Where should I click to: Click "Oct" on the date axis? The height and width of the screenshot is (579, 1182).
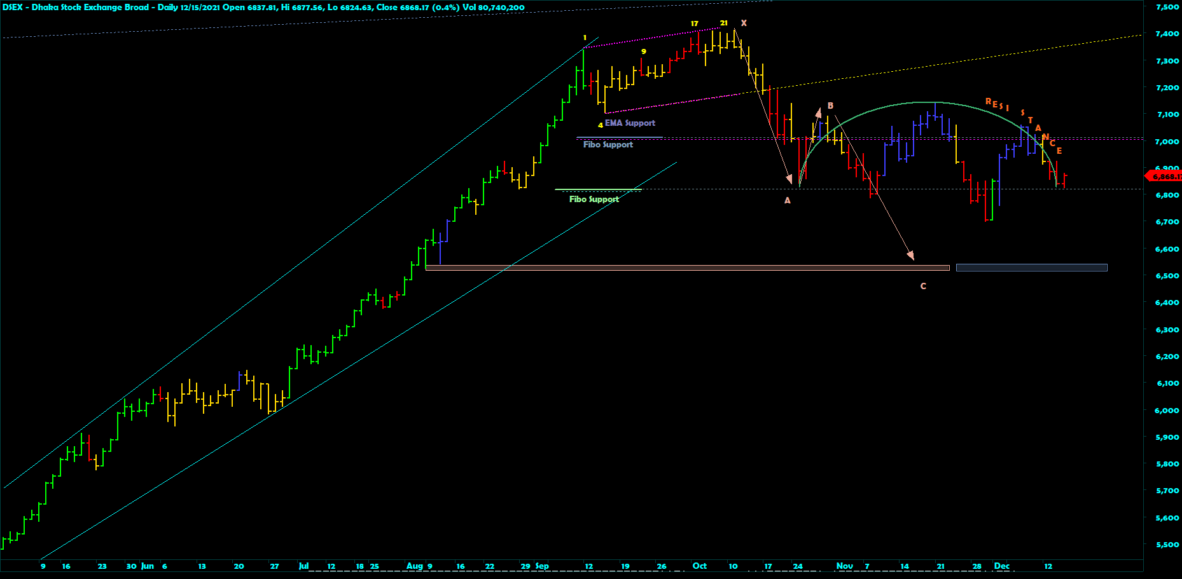(699, 566)
